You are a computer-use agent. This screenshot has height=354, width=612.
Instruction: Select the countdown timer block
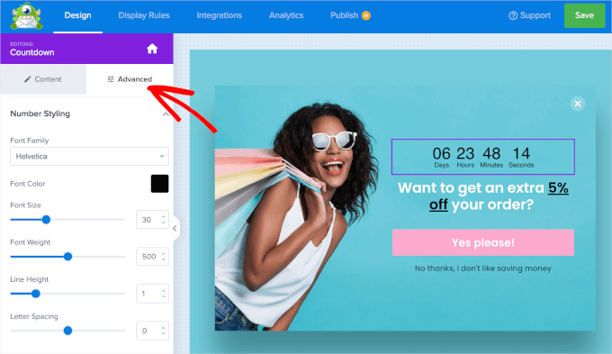[x=482, y=157]
